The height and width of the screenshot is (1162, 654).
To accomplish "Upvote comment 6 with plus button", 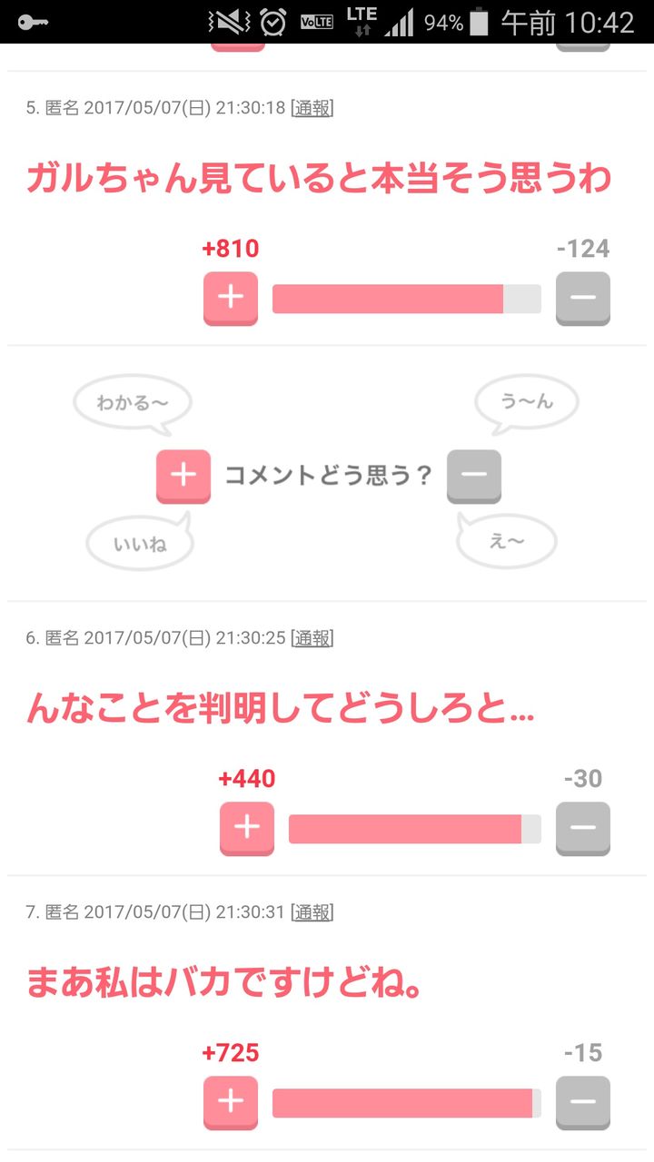I will click(x=247, y=828).
